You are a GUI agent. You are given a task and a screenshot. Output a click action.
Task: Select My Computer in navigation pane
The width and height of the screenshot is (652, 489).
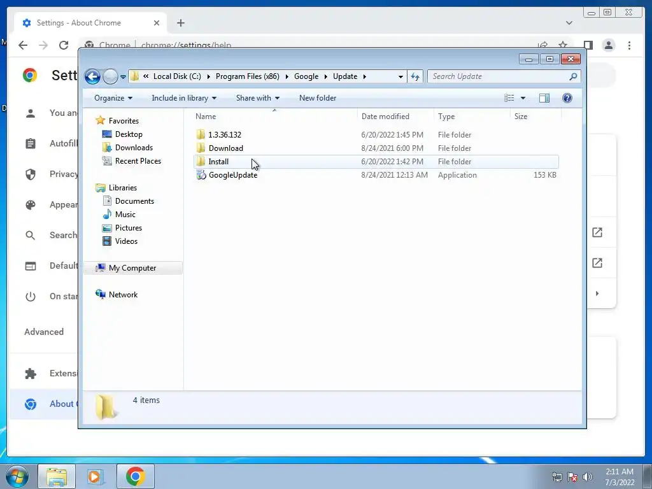click(132, 268)
